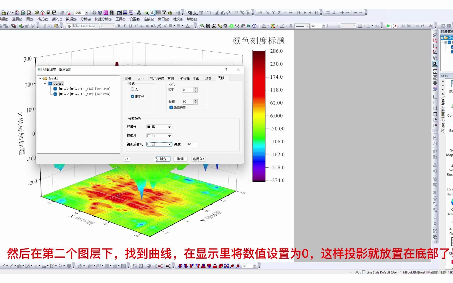
Task: Uncheck the 动态光影 checkbox
Action: pyautogui.click(x=170, y=107)
